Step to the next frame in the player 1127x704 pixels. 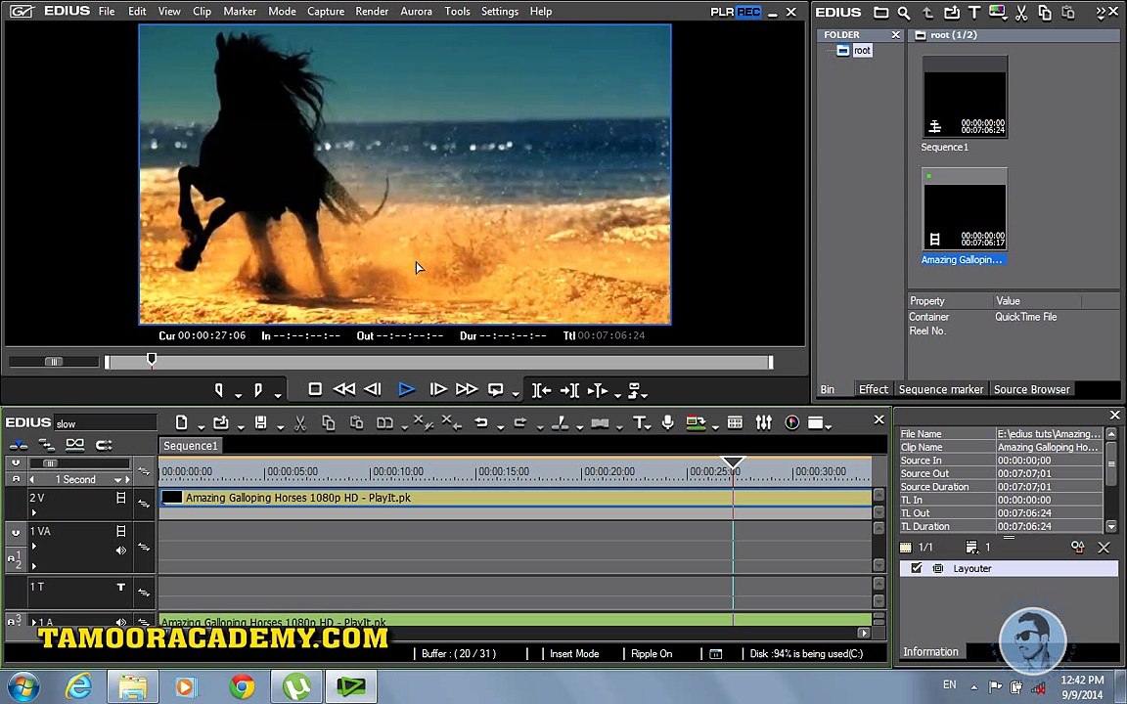coord(437,389)
